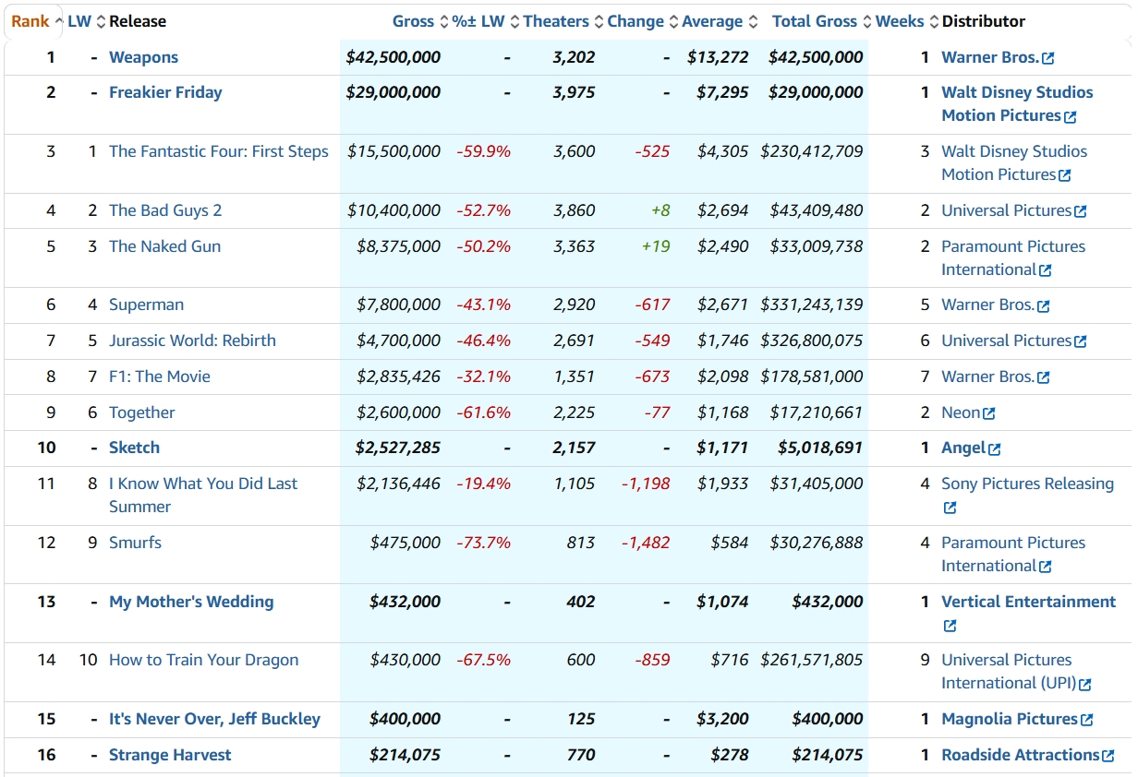Open the How to Train Your Dragon link
The width and height of the screenshot is (1138, 777).
(203, 660)
